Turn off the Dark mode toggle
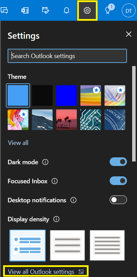Viewport: 137px width, 277px height. [x=118, y=161]
